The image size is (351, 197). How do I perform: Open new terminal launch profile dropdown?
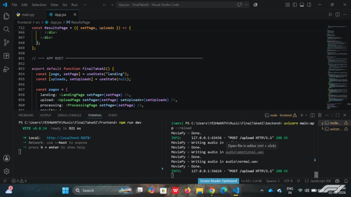tap(306, 115)
